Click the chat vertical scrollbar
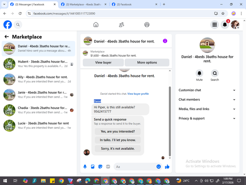246x185 pixels. tap(170, 121)
